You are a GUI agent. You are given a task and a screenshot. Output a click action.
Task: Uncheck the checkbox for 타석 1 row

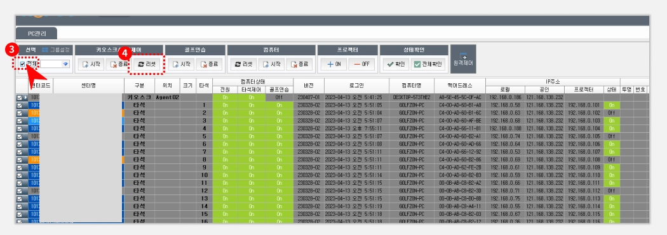[20, 105]
